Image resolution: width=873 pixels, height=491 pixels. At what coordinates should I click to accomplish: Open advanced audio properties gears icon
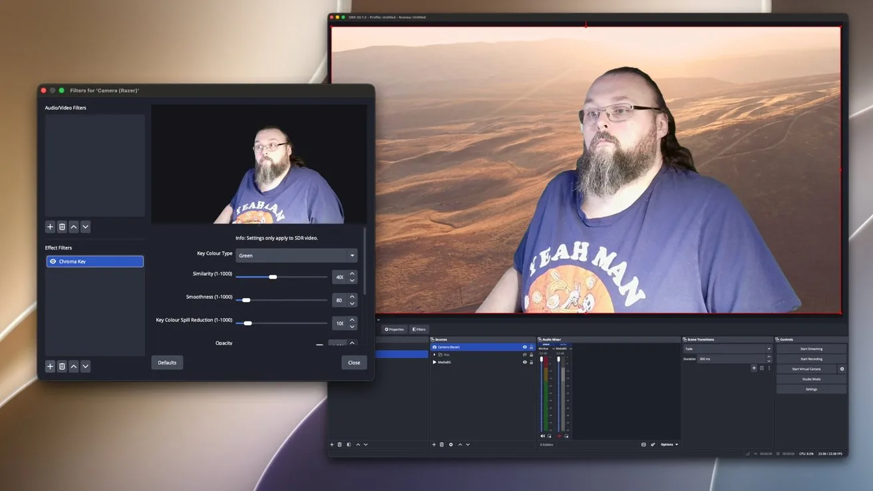(653, 444)
